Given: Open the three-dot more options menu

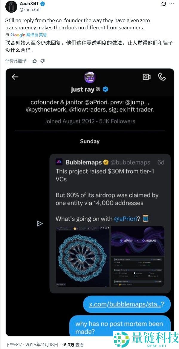Looking at the screenshot, I should [172, 4].
